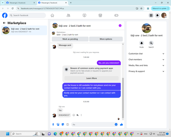Click the browser address bar URL

42,9
